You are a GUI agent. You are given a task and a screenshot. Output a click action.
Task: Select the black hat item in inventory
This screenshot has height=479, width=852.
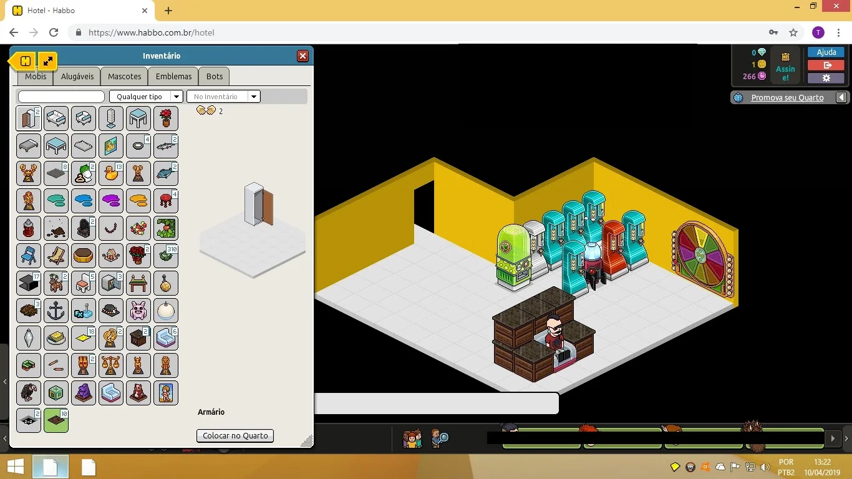tap(111, 311)
